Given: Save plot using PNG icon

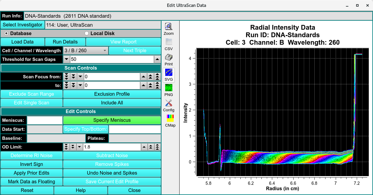Looking at the screenshot, I should point(169,88).
